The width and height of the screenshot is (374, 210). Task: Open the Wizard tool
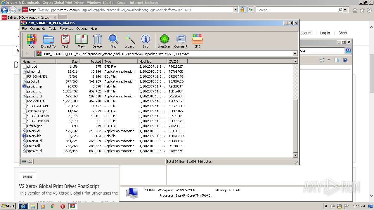pyautogui.click(x=129, y=41)
